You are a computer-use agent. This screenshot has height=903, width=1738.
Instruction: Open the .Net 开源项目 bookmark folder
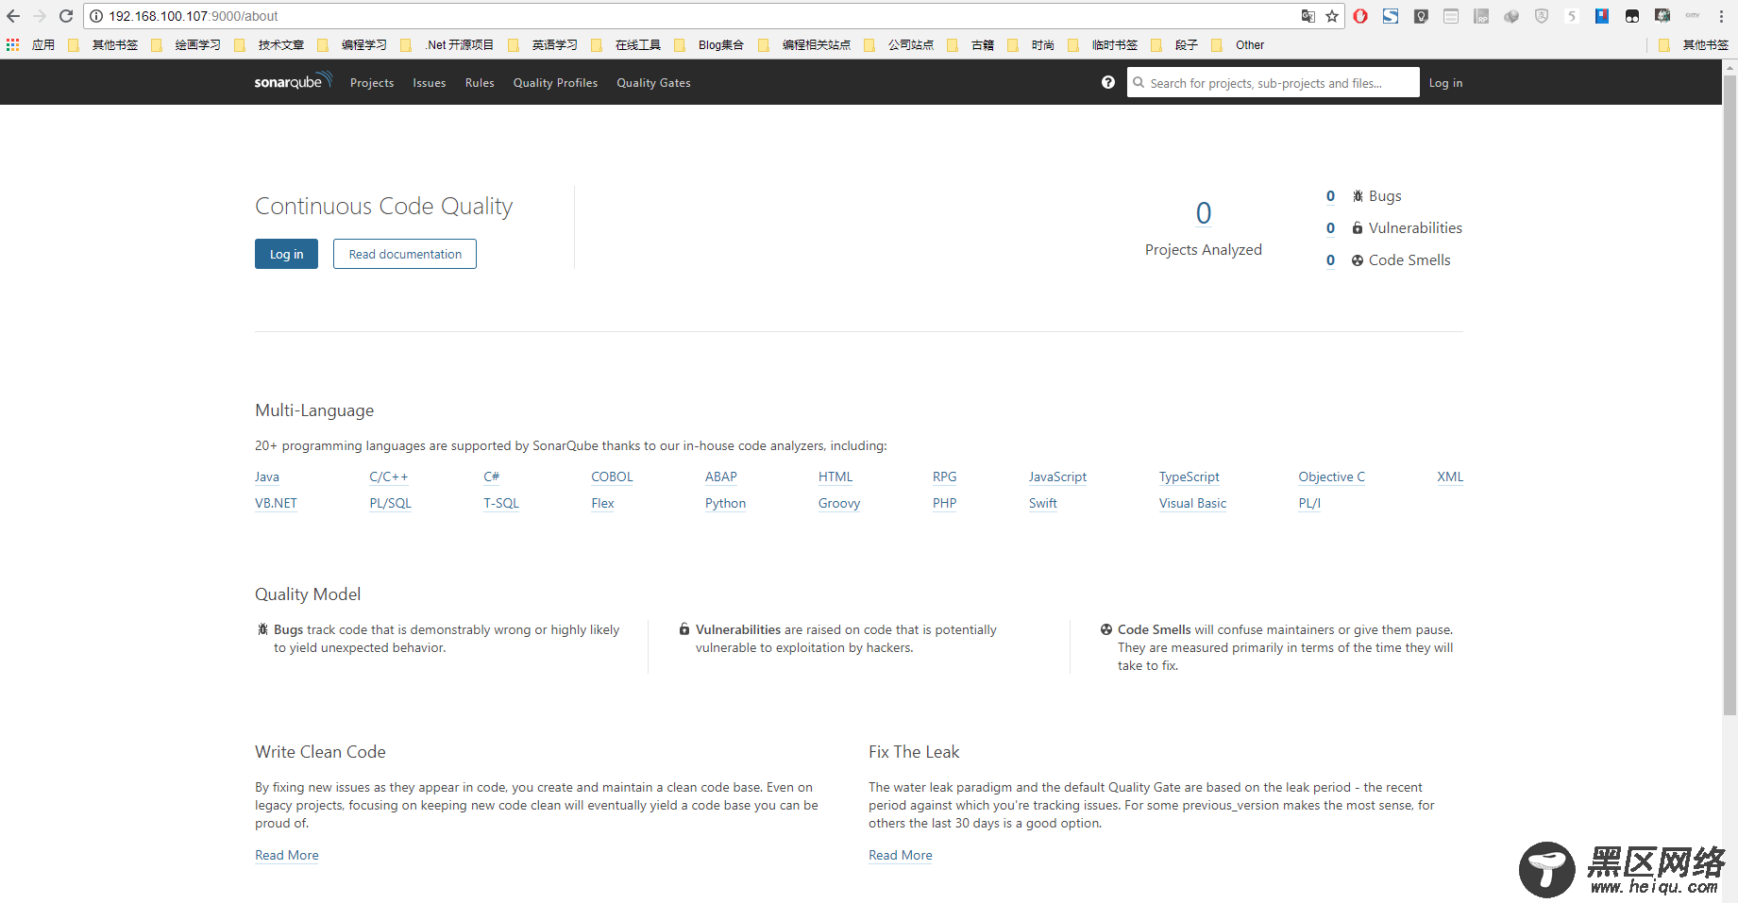point(448,44)
